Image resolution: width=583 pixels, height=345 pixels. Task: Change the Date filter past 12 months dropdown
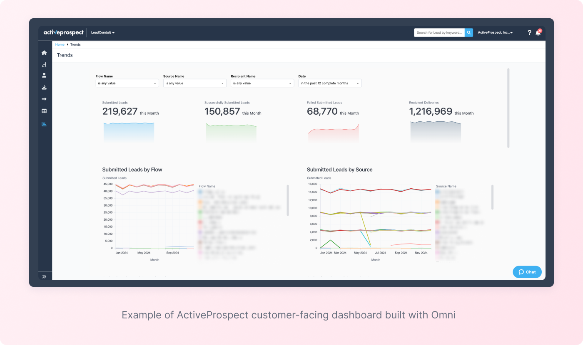tap(329, 83)
